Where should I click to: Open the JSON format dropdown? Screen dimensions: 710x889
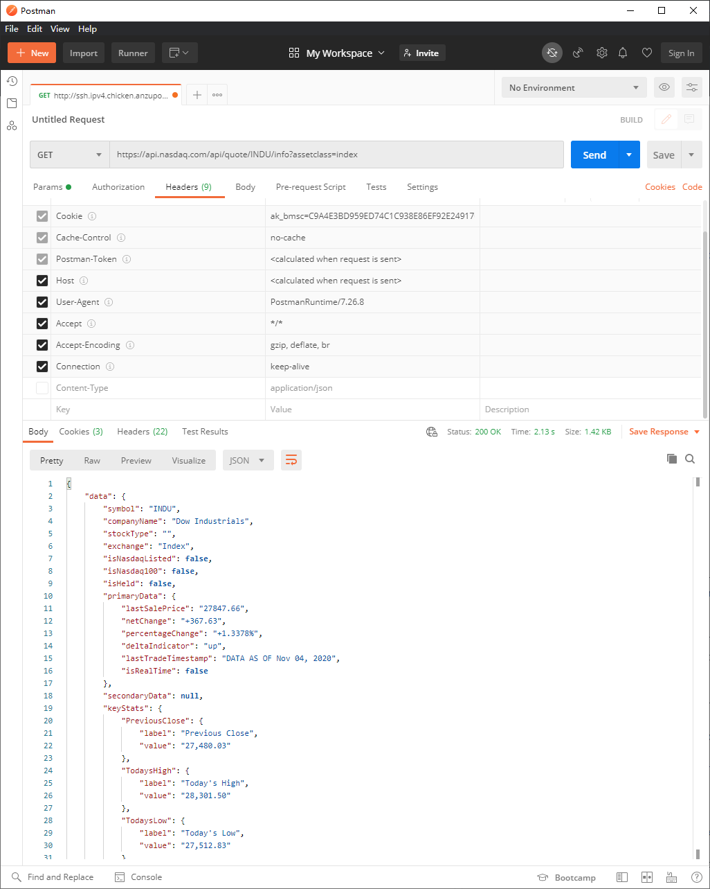click(248, 460)
